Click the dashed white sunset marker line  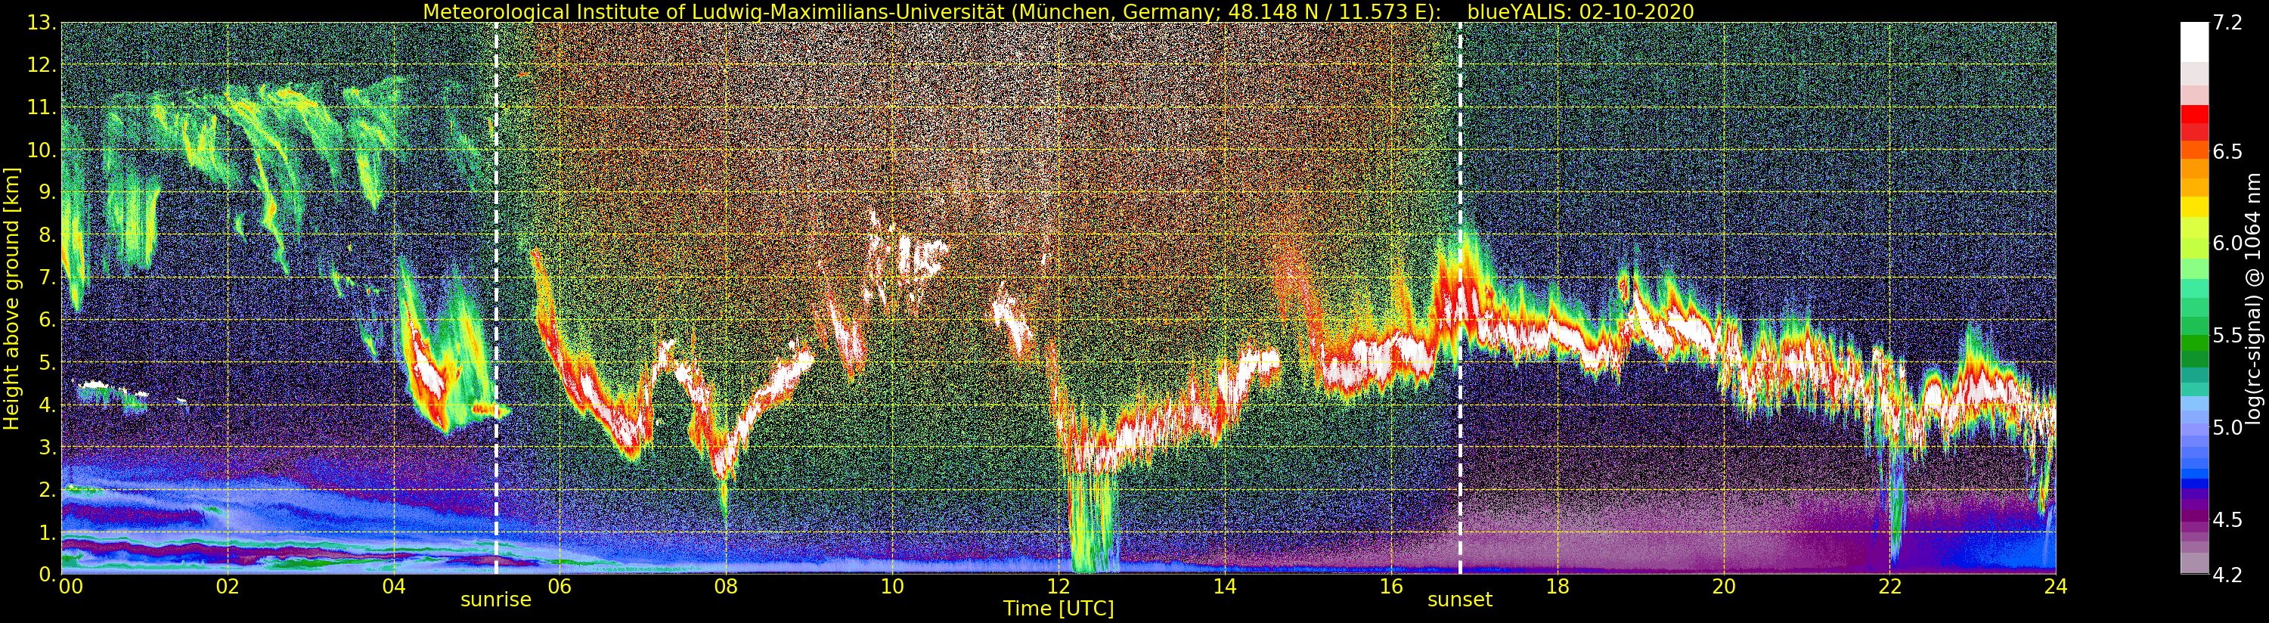coord(1459,298)
